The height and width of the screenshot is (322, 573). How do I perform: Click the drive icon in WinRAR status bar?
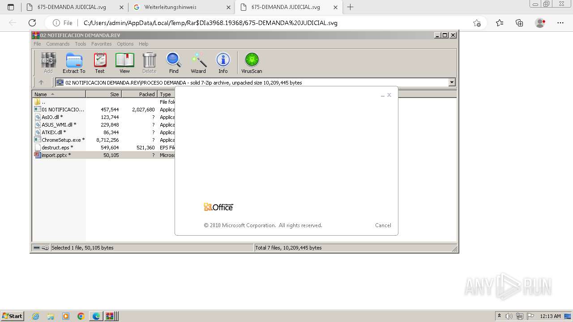pyautogui.click(x=37, y=248)
